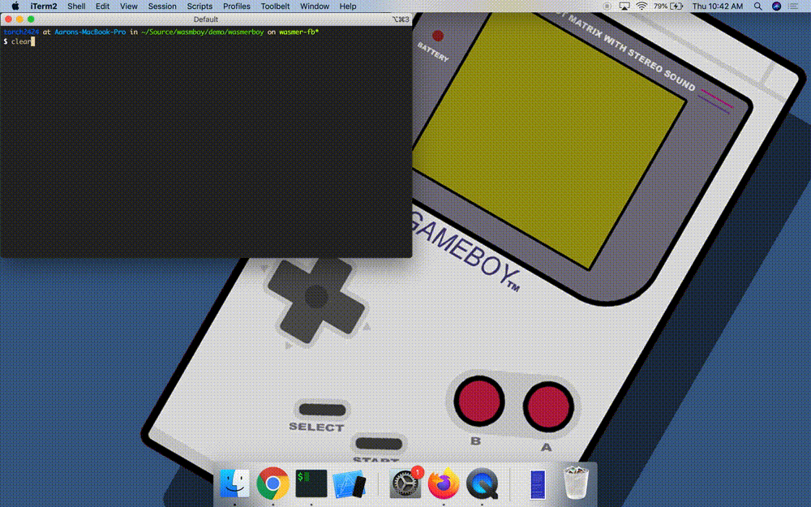
Task: Open the Apple menu
Action: coord(15,6)
